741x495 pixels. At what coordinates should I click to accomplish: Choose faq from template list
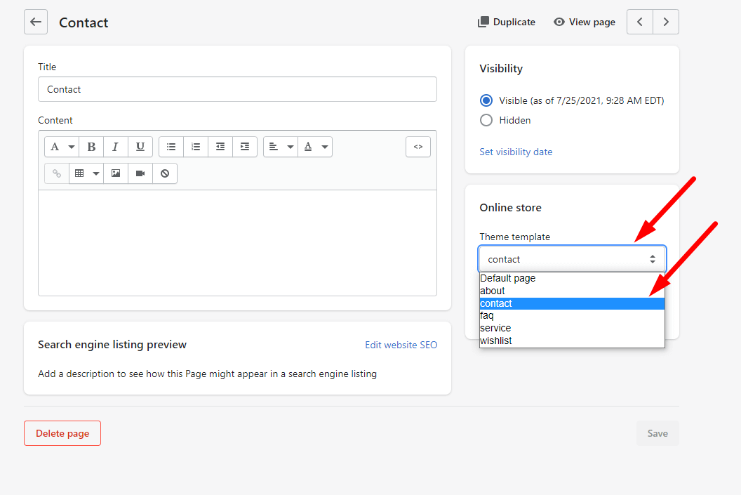487,316
